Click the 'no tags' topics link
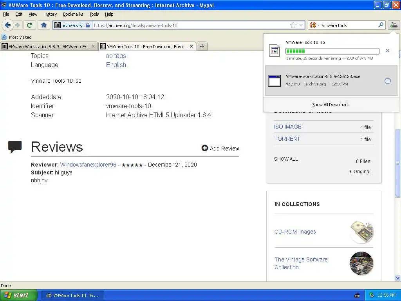 click(116, 56)
